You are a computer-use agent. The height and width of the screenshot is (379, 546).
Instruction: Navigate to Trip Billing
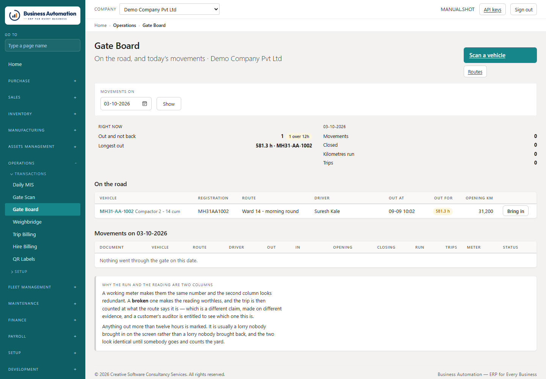point(42,235)
